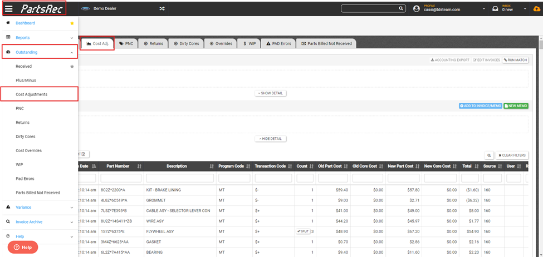543x257 pixels.
Task: Sort by Count column arrows
Action: [311, 167]
